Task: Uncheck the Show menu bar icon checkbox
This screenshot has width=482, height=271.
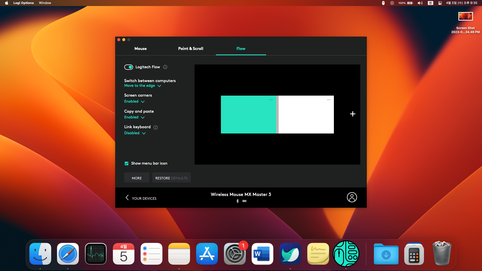Action: tap(127, 163)
